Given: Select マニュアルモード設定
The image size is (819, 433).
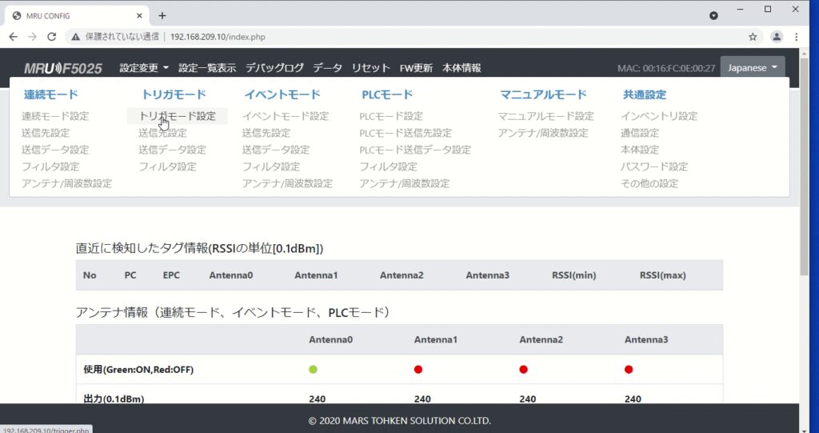Looking at the screenshot, I should [x=545, y=116].
